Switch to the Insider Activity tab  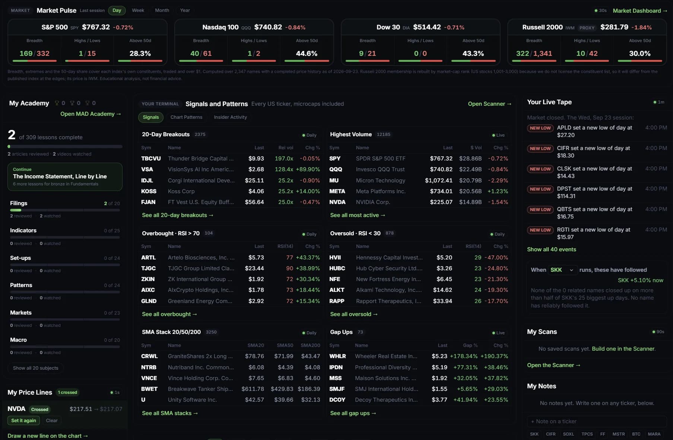(231, 117)
